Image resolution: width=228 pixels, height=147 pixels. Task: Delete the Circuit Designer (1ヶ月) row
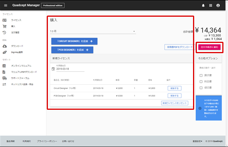[x=174, y=88]
